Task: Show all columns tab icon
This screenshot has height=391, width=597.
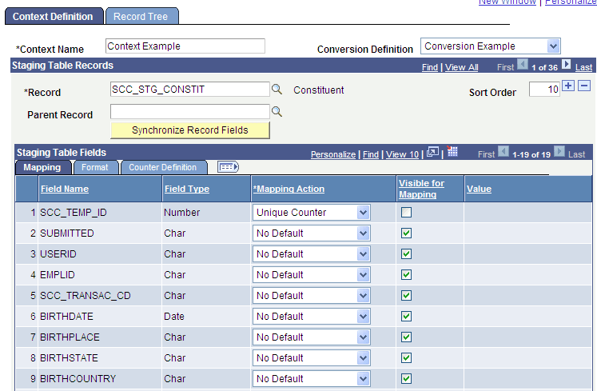Action: coord(228,167)
